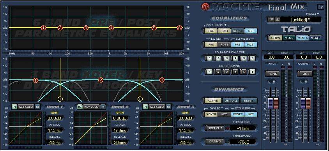Viewport: 329px width, 151px height.
Task: Click the help question mark icon
Action: pos(321,7)
